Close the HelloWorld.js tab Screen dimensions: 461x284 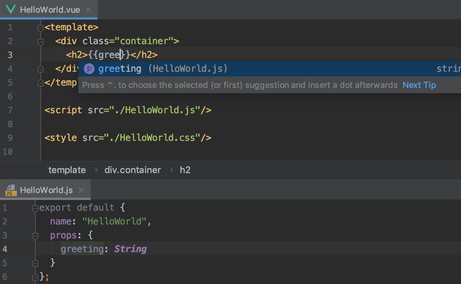(x=81, y=190)
